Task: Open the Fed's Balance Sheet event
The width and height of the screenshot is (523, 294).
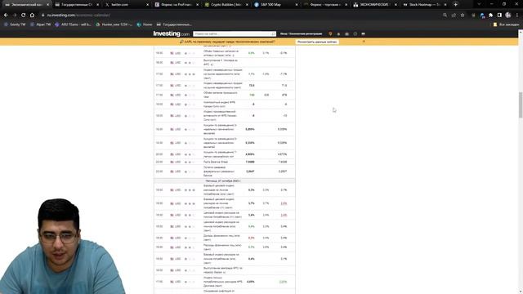Action: [216, 162]
